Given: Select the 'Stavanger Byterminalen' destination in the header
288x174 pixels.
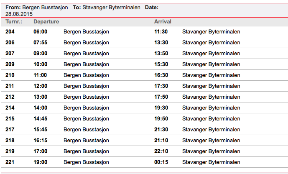Looking at the screenshot, I should (111, 8).
